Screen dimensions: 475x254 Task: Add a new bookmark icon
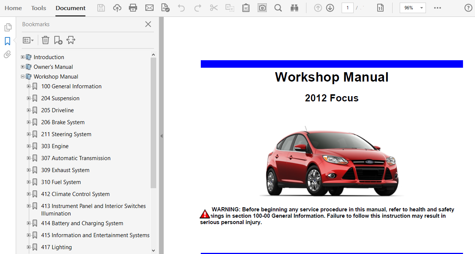pos(58,40)
